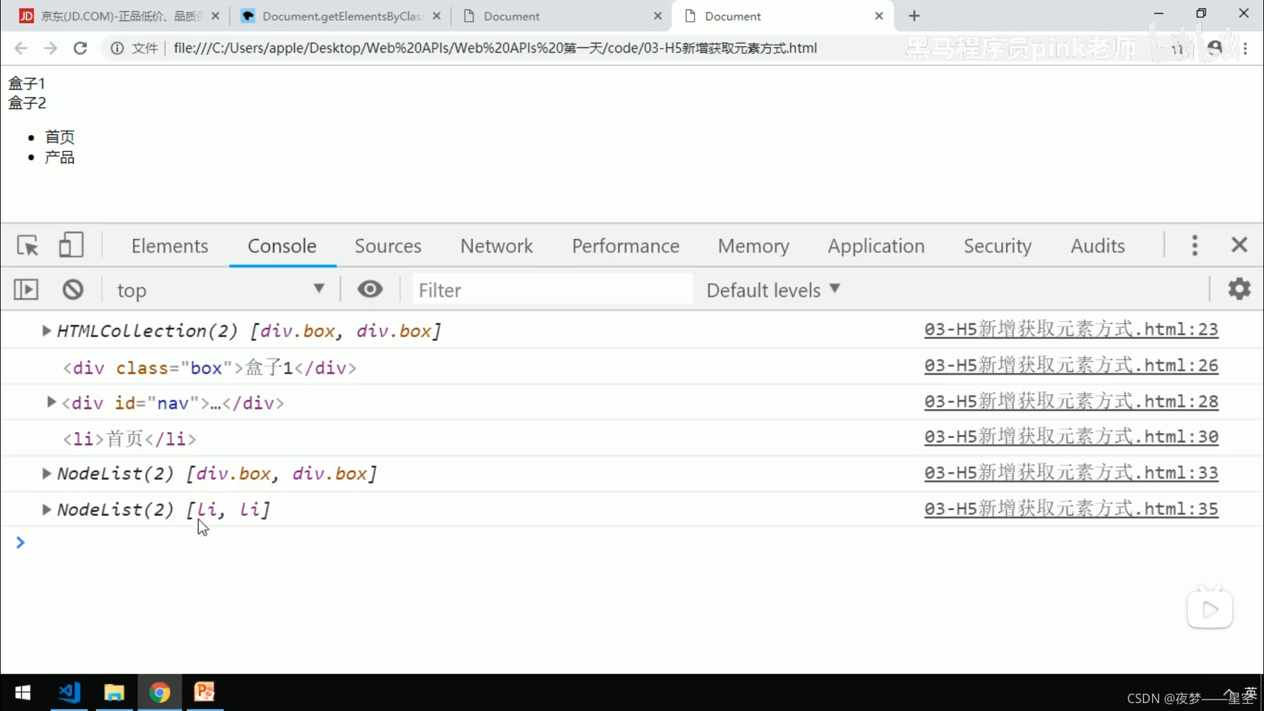This screenshot has height=711, width=1264.
Task: Open Chrome three-dot menu
Action: click(x=1245, y=48)
